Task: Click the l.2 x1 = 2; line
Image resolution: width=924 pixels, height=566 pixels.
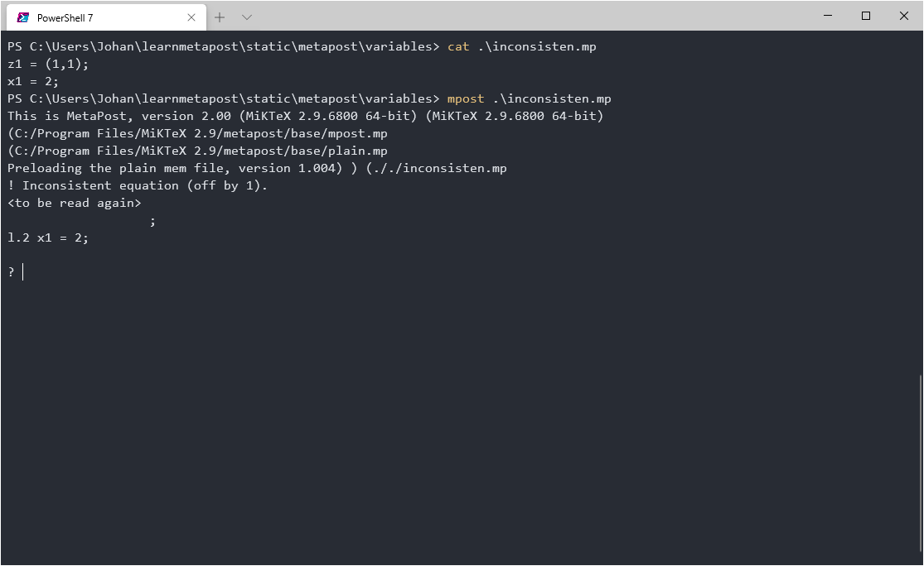Action: point(48,237)
